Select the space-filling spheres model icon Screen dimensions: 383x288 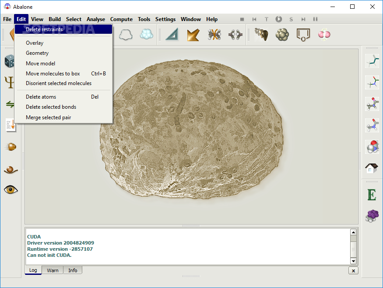(x=372, y=147)
